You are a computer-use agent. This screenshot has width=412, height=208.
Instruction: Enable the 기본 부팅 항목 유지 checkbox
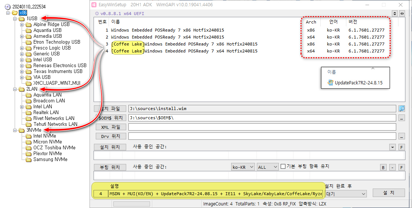point(283,167)
